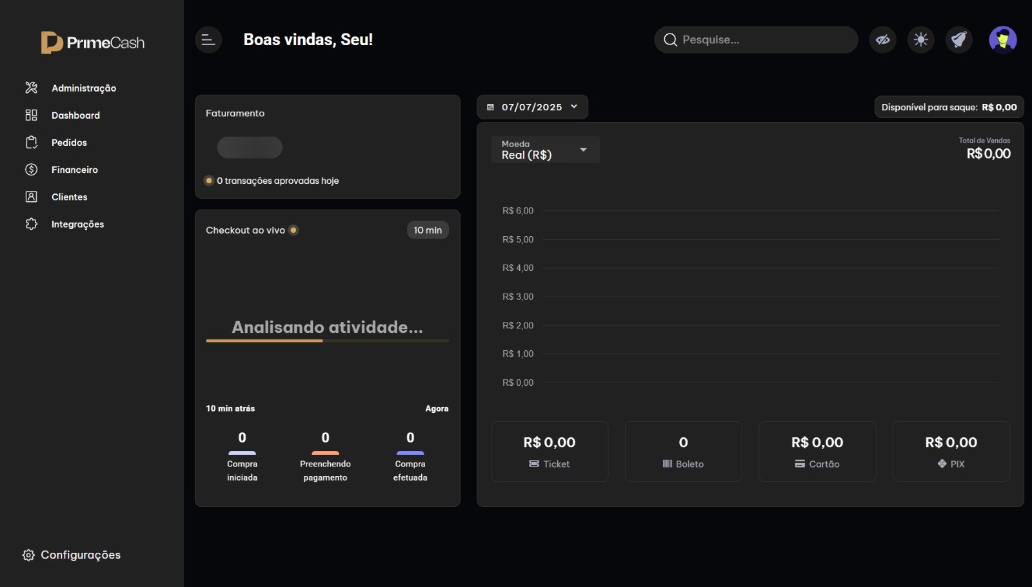1032x587 pixels.
Task: Switch to the PIX payment summary
Action: 951,452
